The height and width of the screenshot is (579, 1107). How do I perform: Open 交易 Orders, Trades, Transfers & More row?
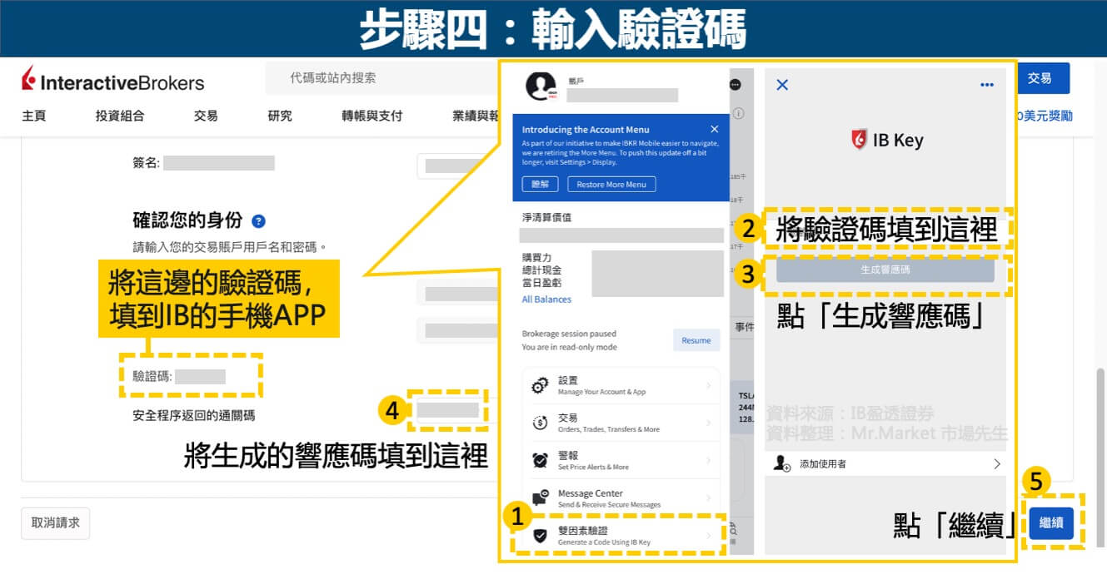[621, 423]
